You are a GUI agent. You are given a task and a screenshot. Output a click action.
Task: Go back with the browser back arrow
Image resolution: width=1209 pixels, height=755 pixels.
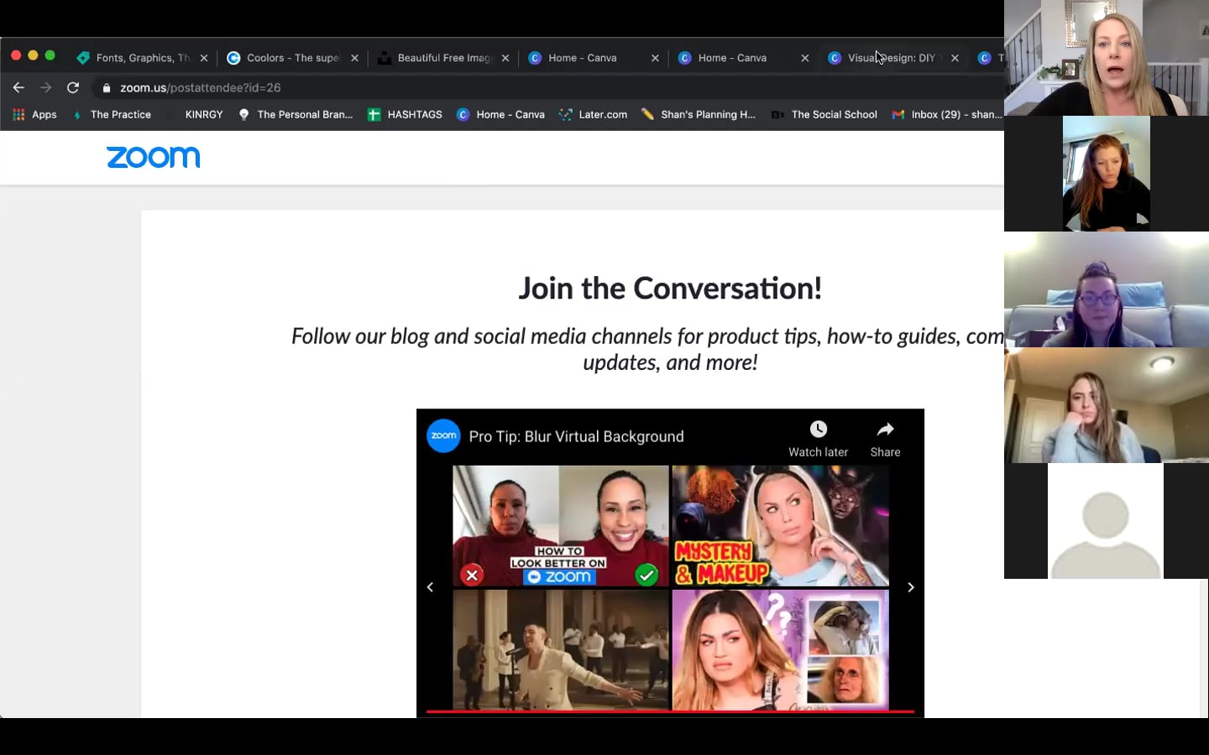point(18,87)
